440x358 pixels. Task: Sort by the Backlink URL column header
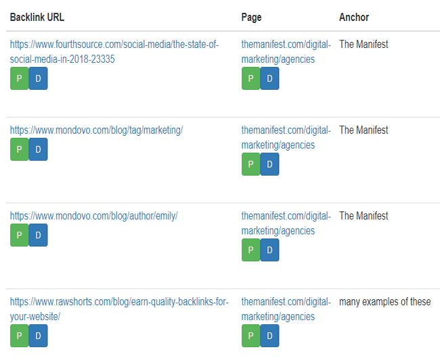[37, 18]
